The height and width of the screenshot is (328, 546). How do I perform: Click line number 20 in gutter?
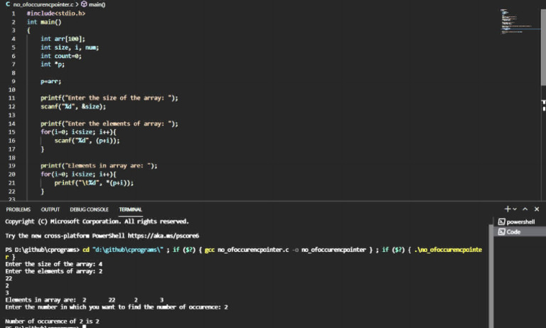(12, 174)
